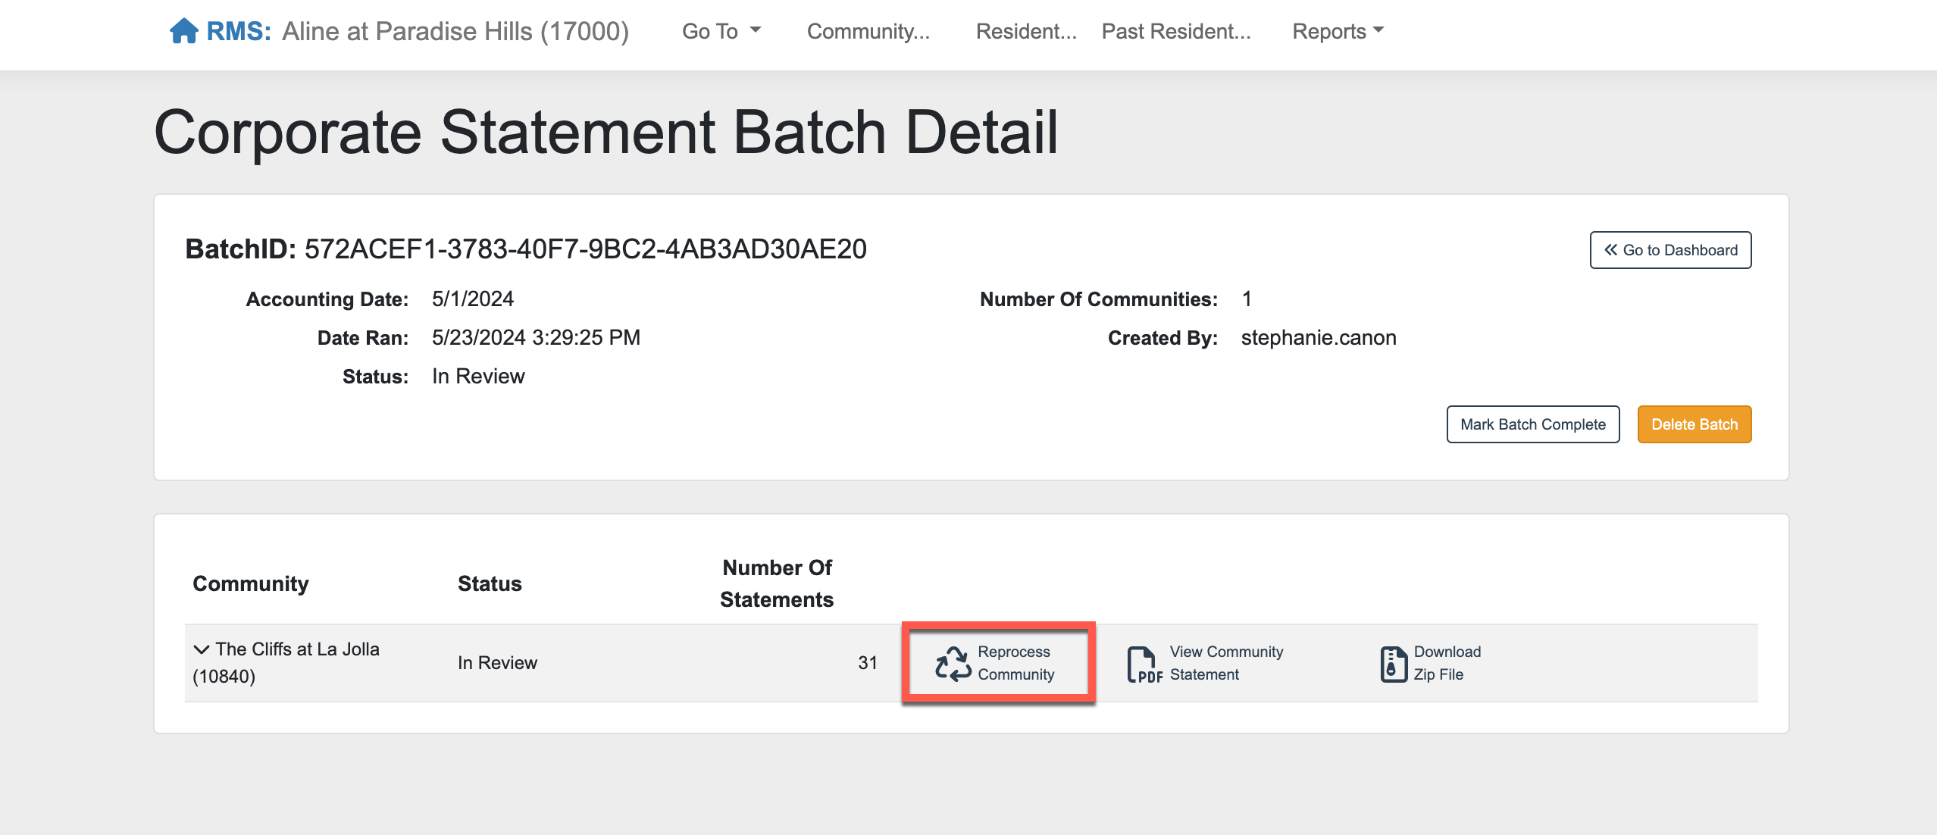Click double-chevron icon on Go to Dashboard

pos(1610,250)
